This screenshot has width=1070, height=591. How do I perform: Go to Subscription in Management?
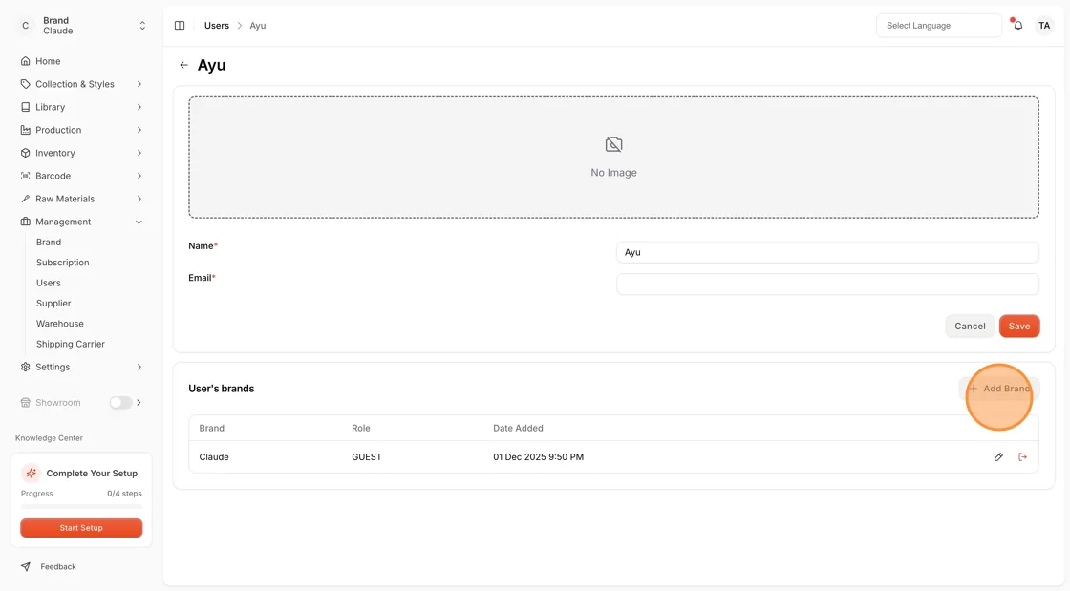63,263
